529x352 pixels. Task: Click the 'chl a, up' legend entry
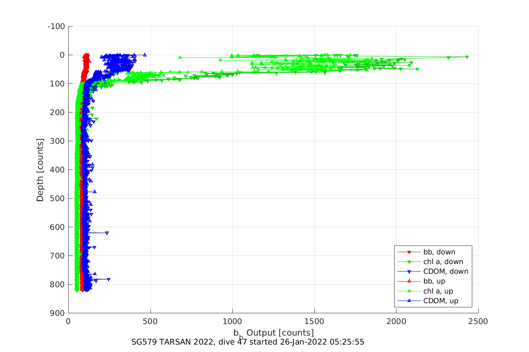point(438,291)
